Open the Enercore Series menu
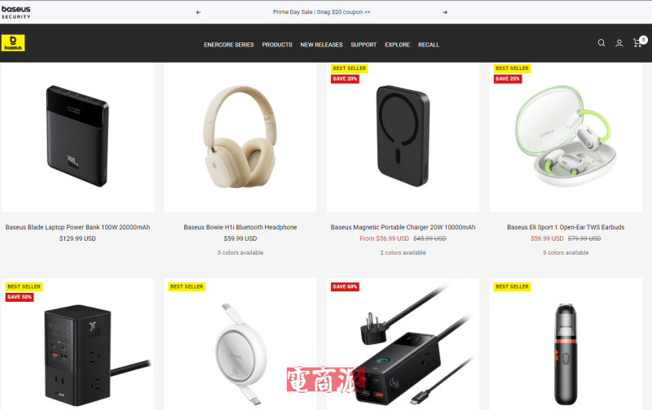This screenshot has width=652, height=410. (x=229, y=45)
